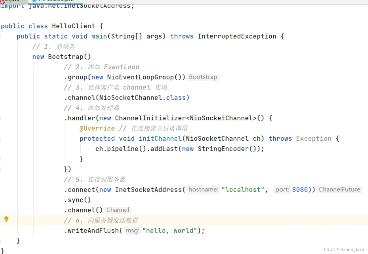This screenshot has width=368, height=254.
Task: Click 'Bootstrap()' after the new keyword
Action: pyautogui.click(x=70, y=57)
